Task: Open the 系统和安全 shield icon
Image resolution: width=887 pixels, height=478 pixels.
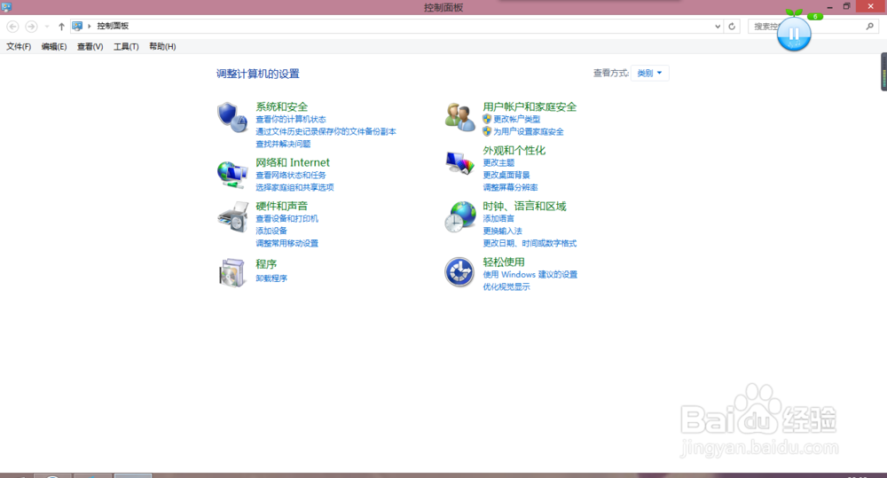Action: 232,116
